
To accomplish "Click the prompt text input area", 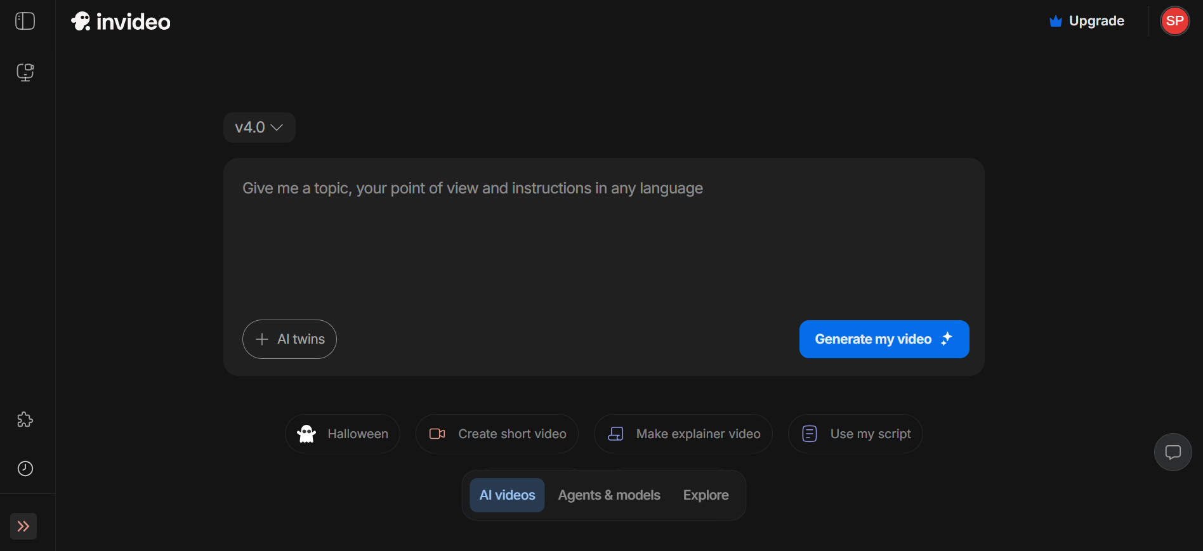I will (x=603, y=241).
